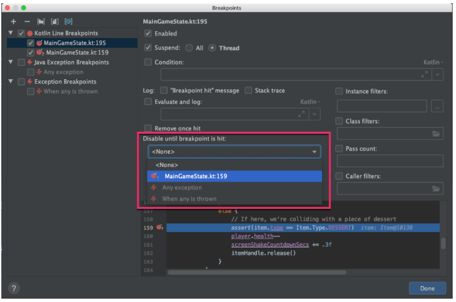
Task: Open Caller filters folder browse icon
Action: pyautogui.click(x=435, y=189)
